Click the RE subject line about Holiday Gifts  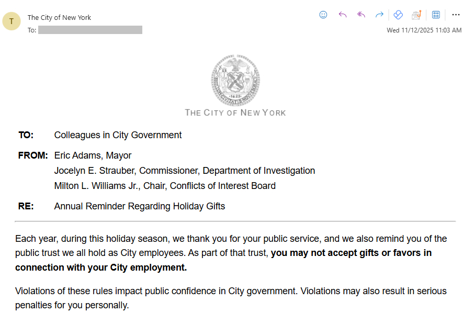tap(140, 206)
